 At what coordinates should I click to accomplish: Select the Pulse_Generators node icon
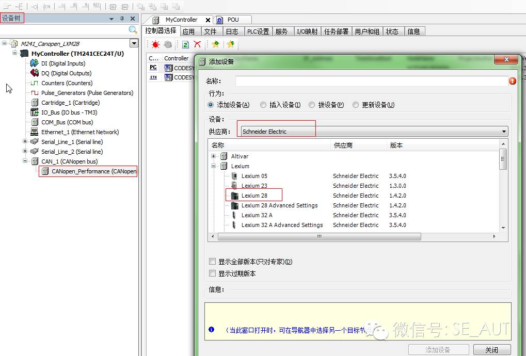34,93
